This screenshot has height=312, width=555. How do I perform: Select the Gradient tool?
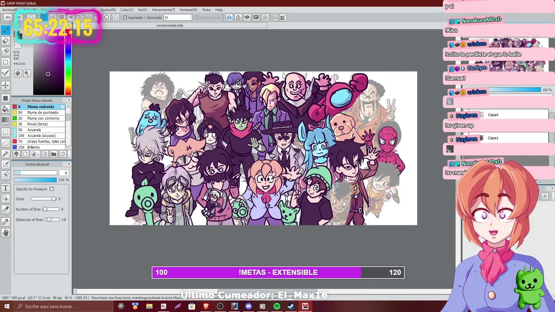[6, 120]
